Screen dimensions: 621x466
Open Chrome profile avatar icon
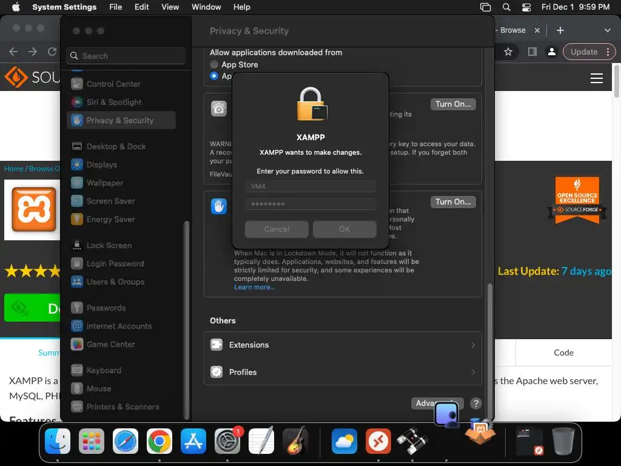pyautogui.click(x=551, y=52)
